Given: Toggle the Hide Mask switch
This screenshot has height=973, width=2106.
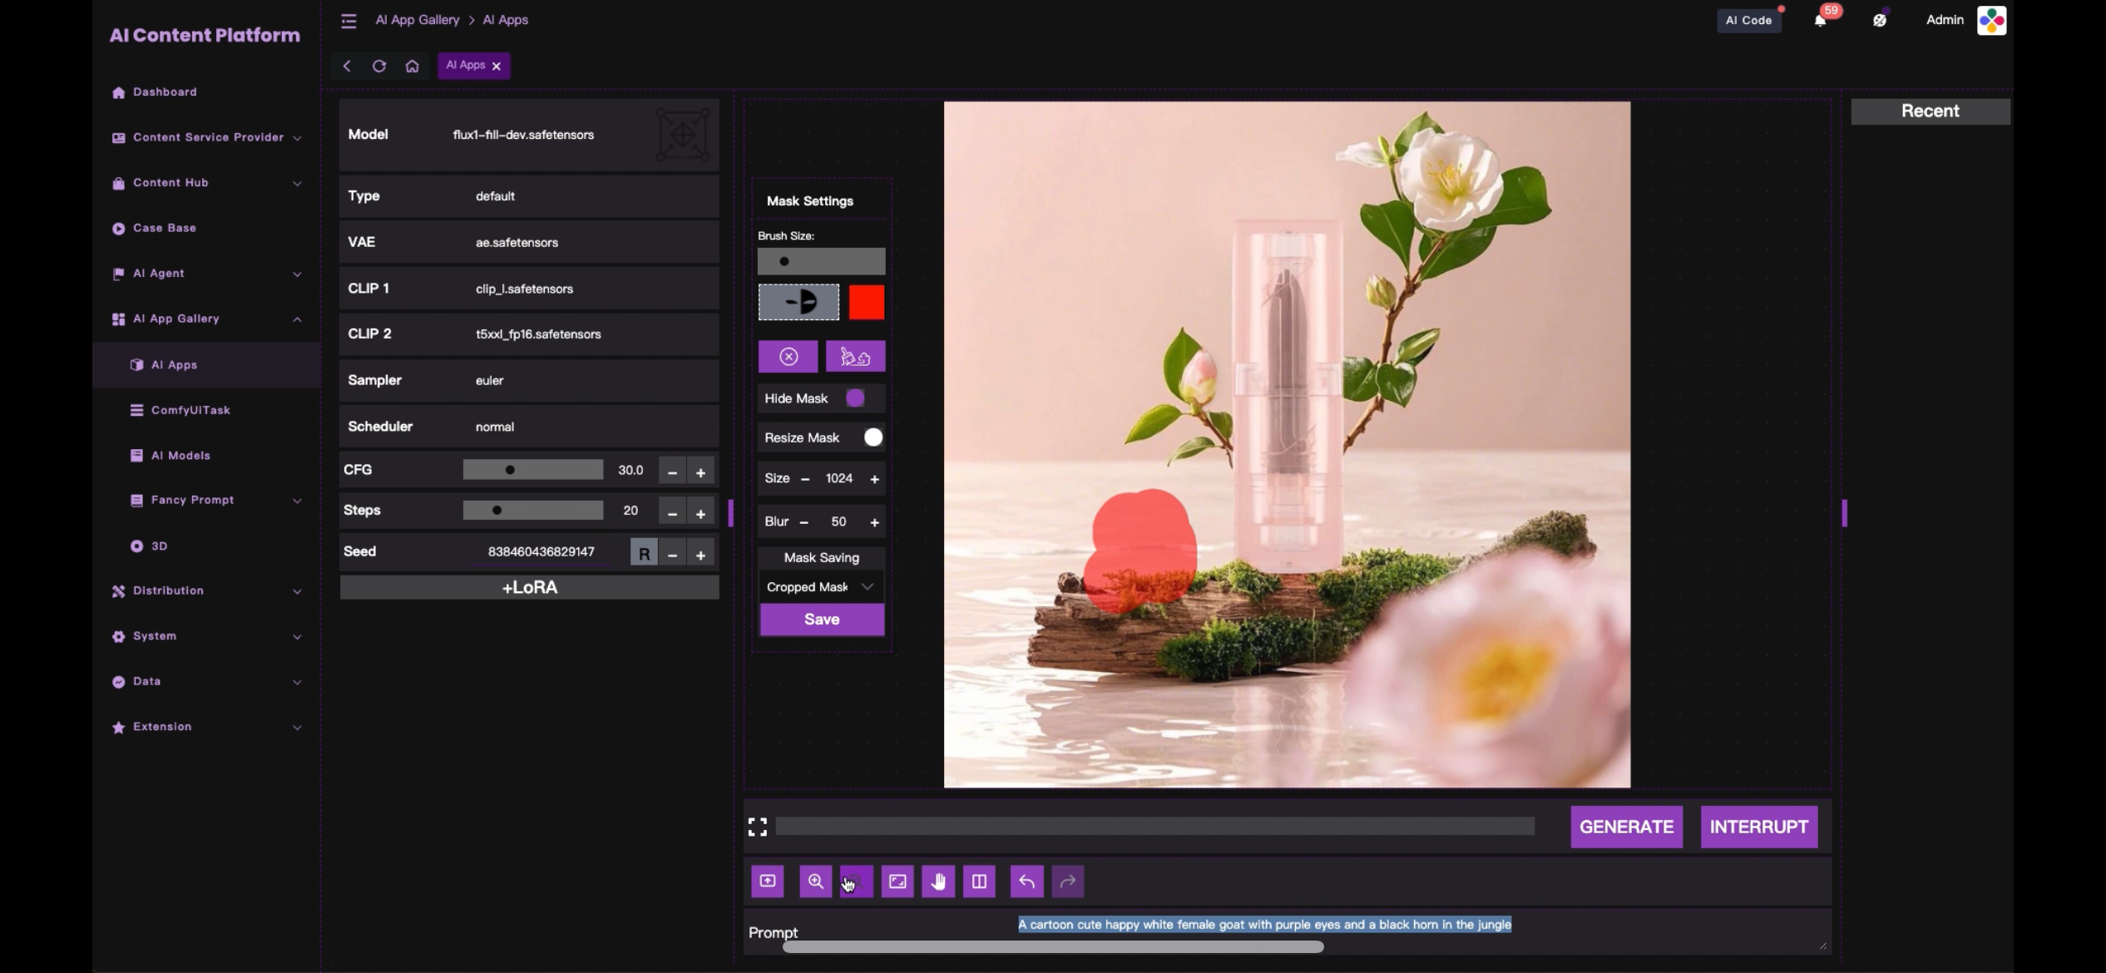Looking at the screenshot, I should point(855,398).
